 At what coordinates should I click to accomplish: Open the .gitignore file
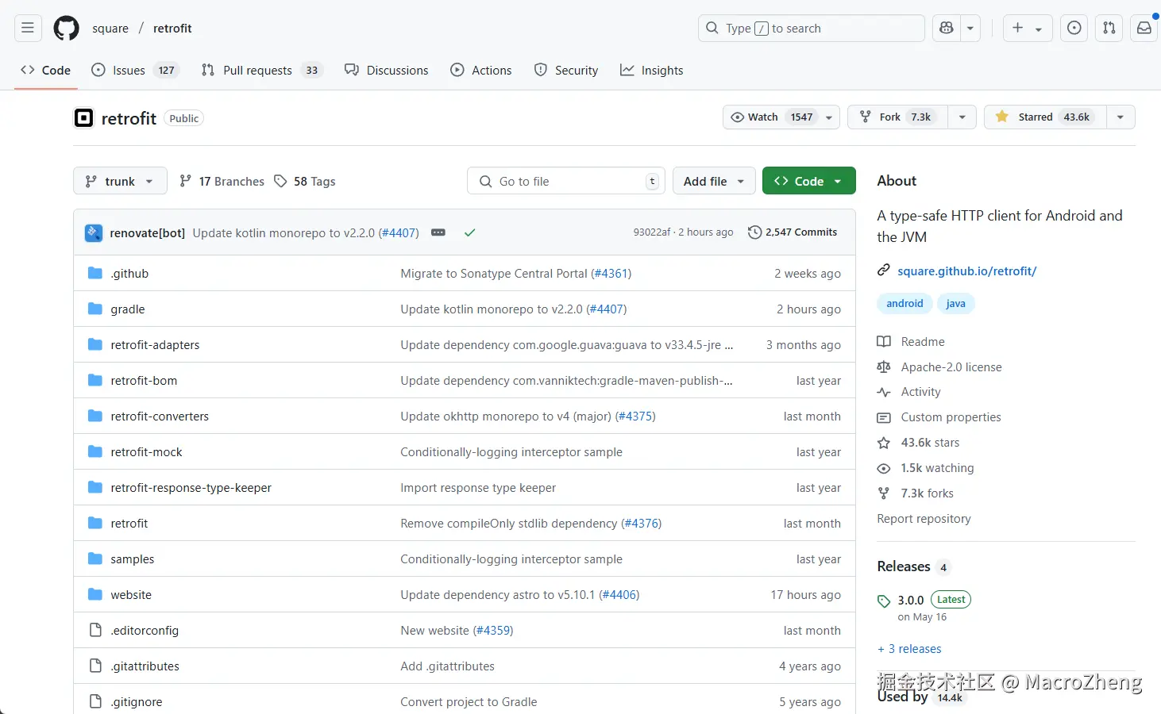pyautogui.click(x=137, y=701)
